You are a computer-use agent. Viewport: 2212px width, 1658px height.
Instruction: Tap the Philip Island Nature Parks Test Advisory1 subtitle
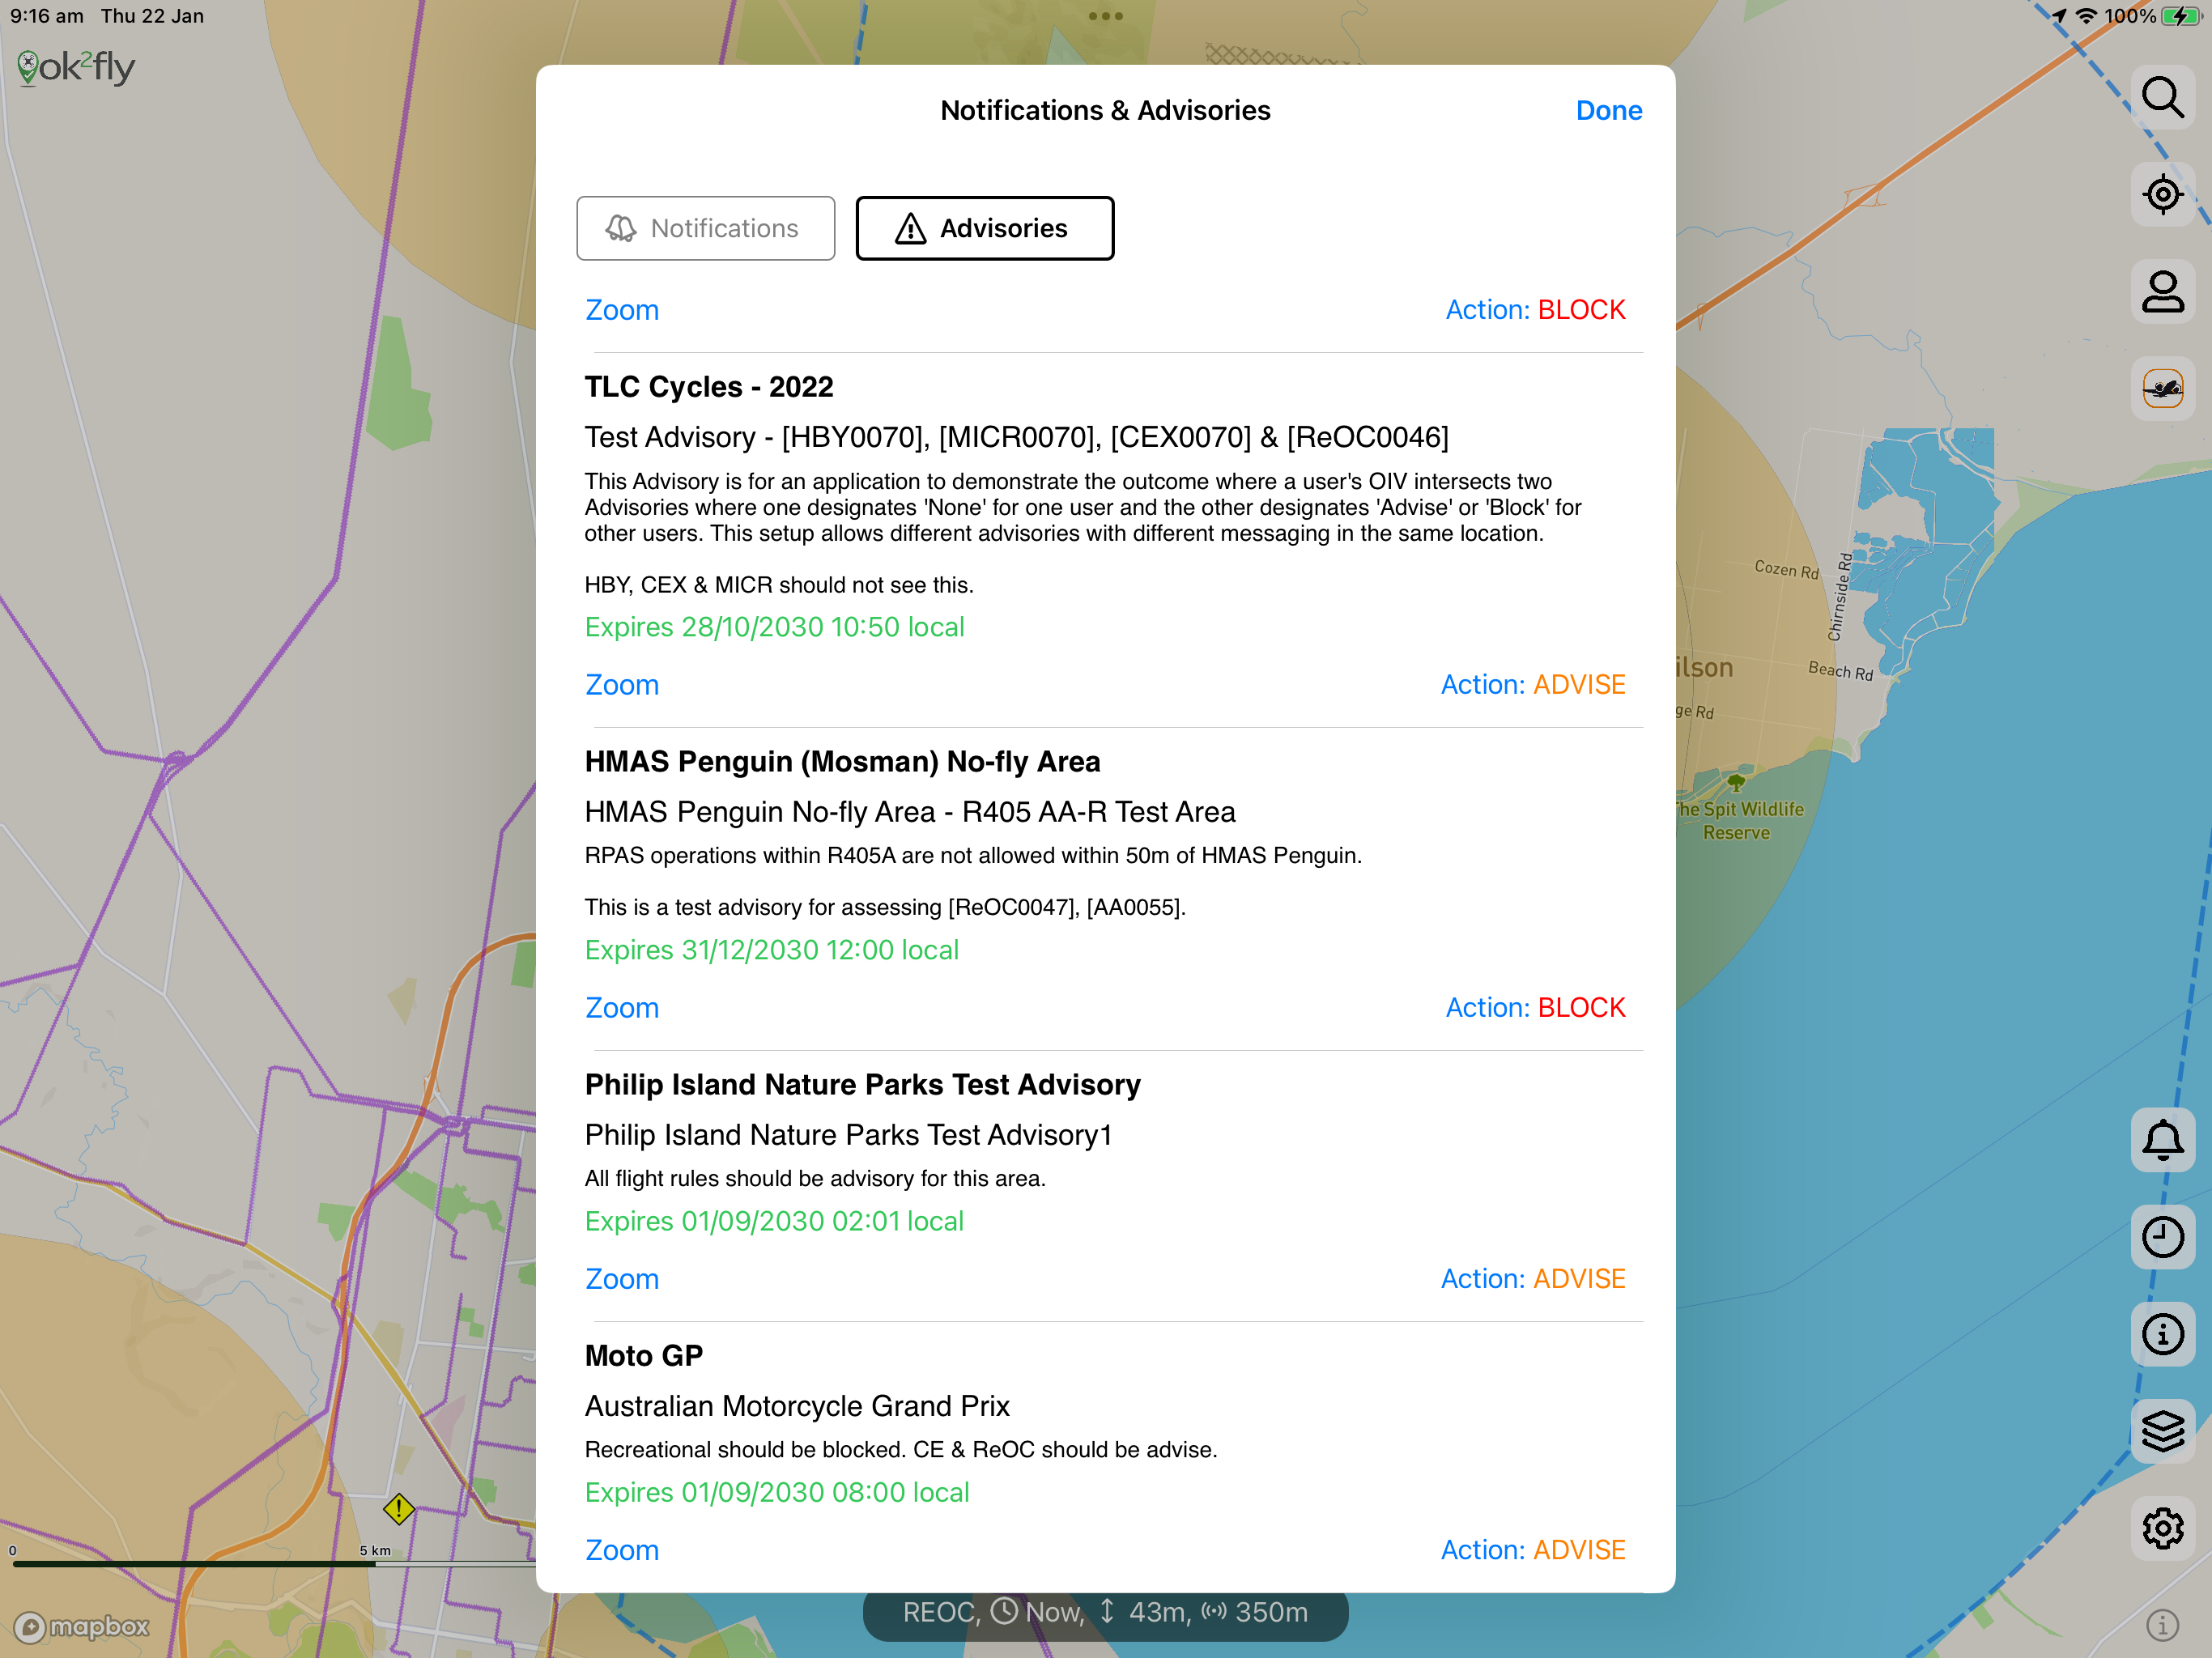coord(848,1135)
